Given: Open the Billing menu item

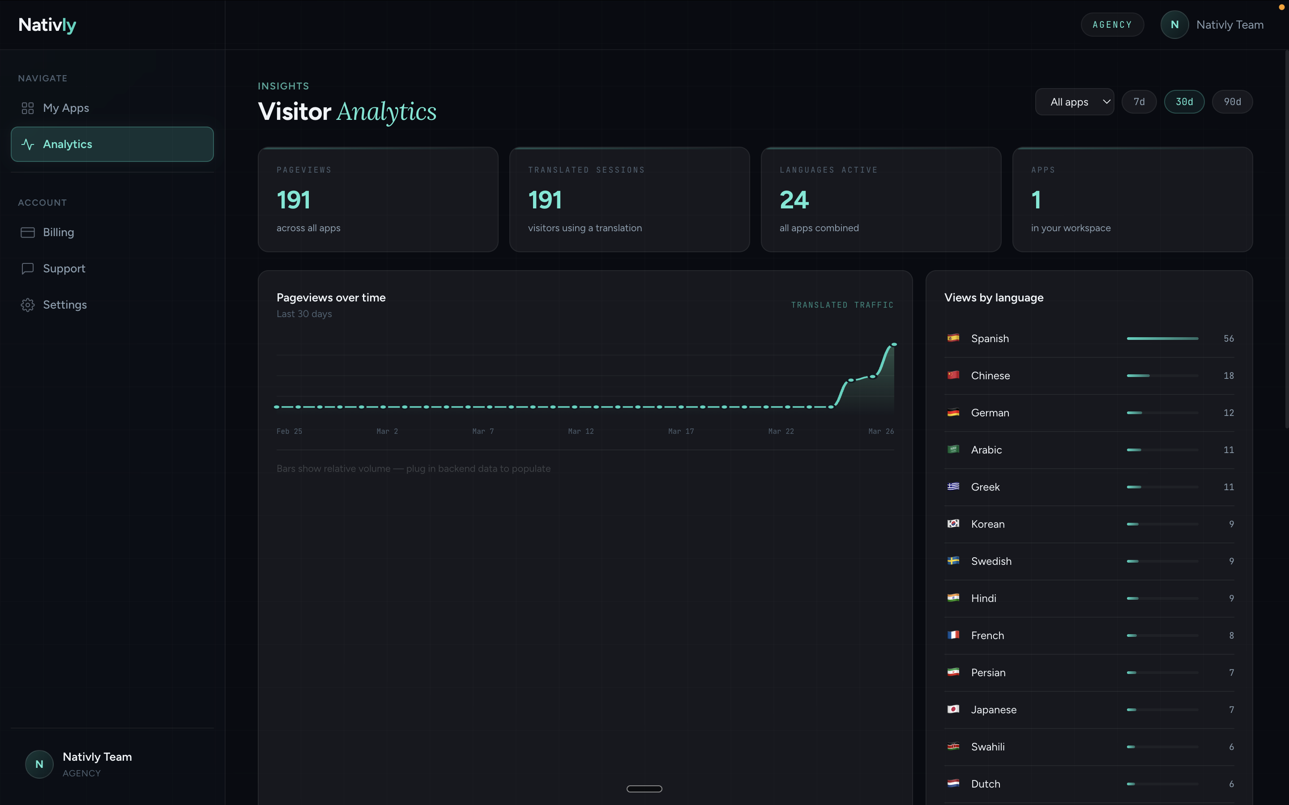Looking at the screenshot, I should [59, 233].
